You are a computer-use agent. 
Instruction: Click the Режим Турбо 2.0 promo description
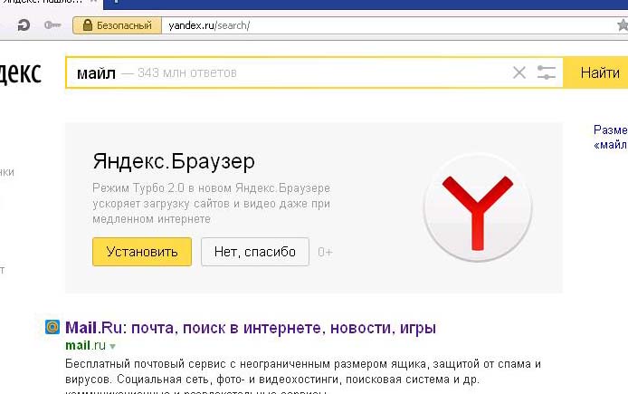[212, 204]
